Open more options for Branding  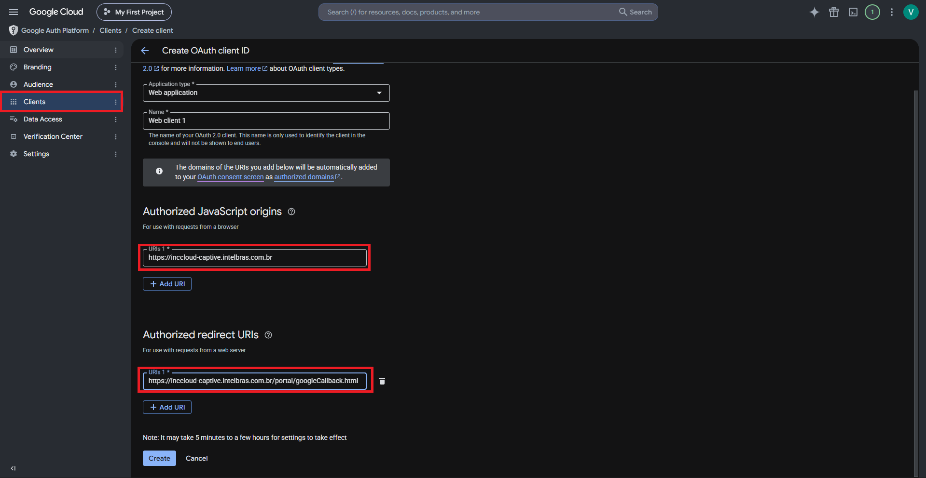point(116,67)
